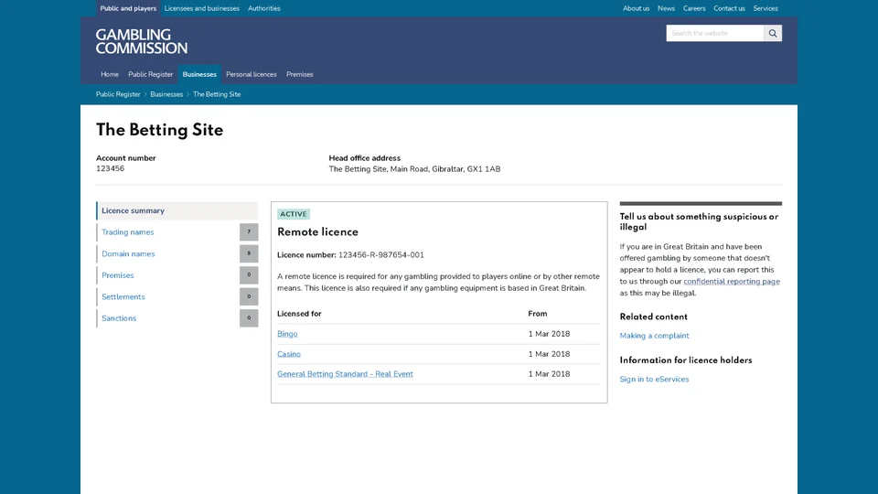Click The Betting Site breadcrumb
Screen dimensions: 878x494
[x=217, y=94]
